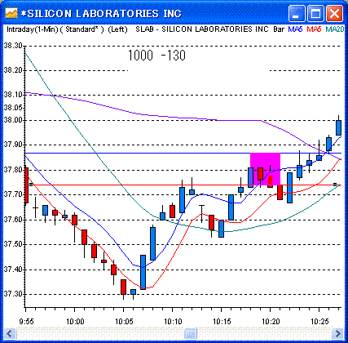Click the chart icon in the title bar
348x343 pixels.
(x=11, y=13)
